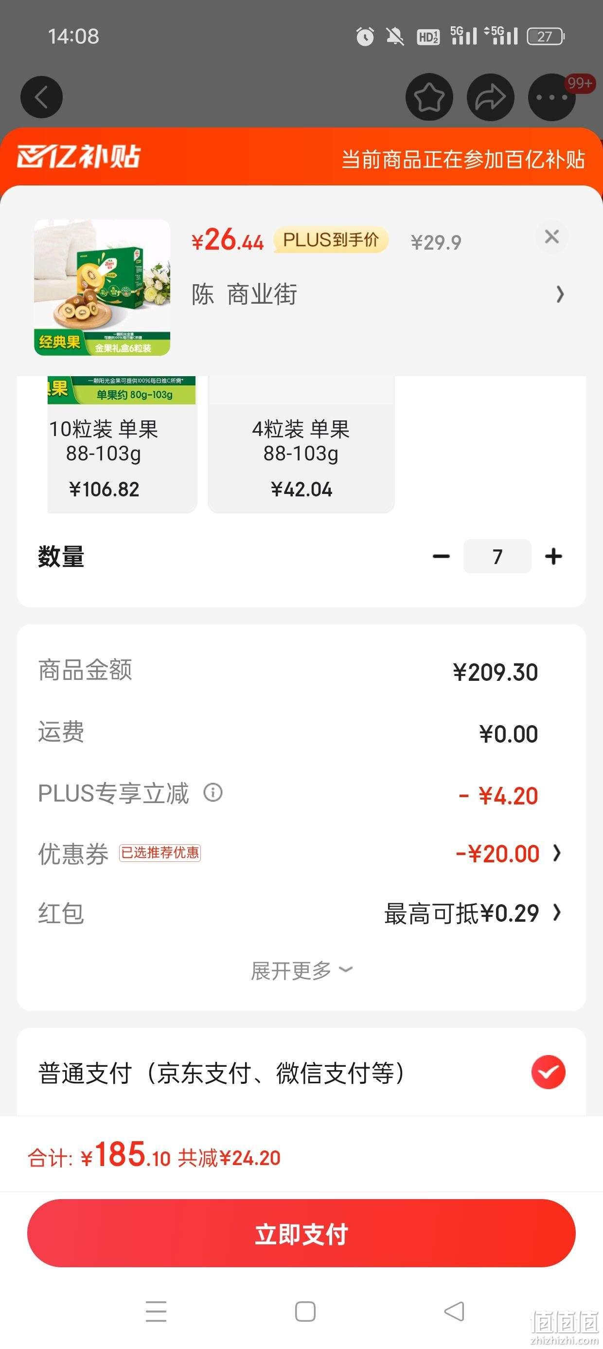Change delivery address 陈 商业街

coord(376,294)
